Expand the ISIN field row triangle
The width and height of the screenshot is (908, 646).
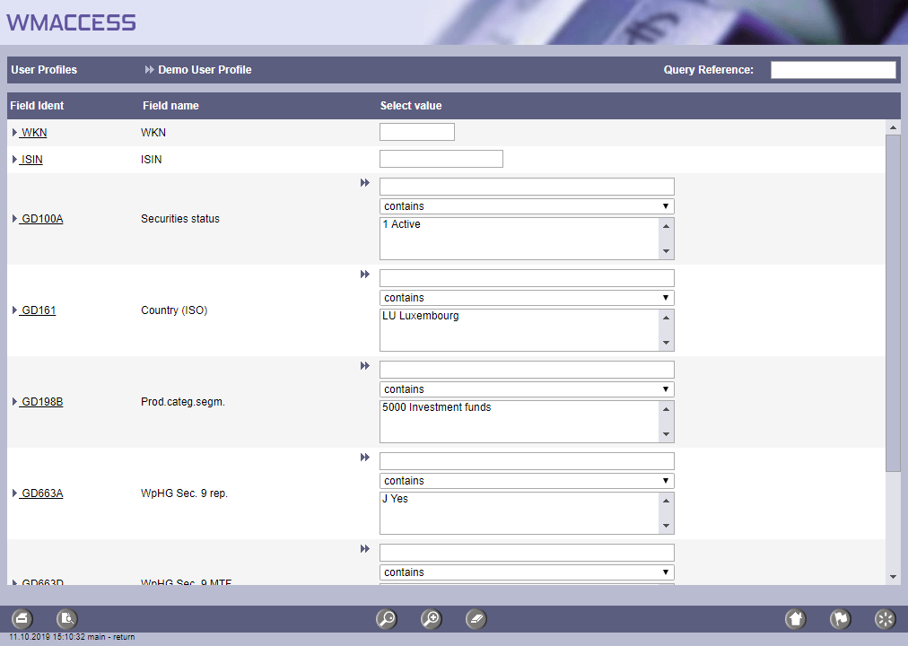[x=14, y=159]
